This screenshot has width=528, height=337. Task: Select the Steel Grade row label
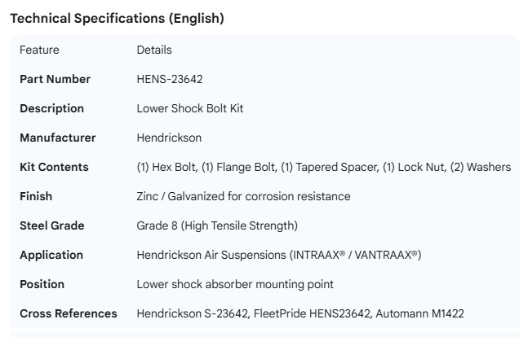point(52,225)
